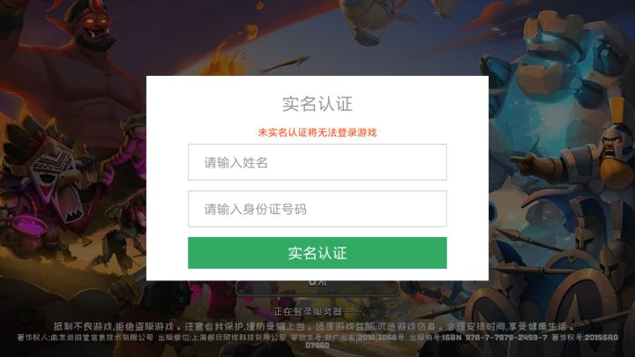Click the 抵制不良游戏 health advisory line
This screenshot has width=635, height=357.
314,326
